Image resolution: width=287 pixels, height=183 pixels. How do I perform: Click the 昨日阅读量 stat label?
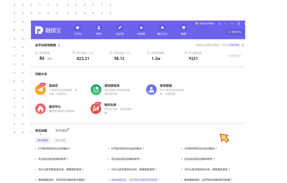[x=157, y=53]
